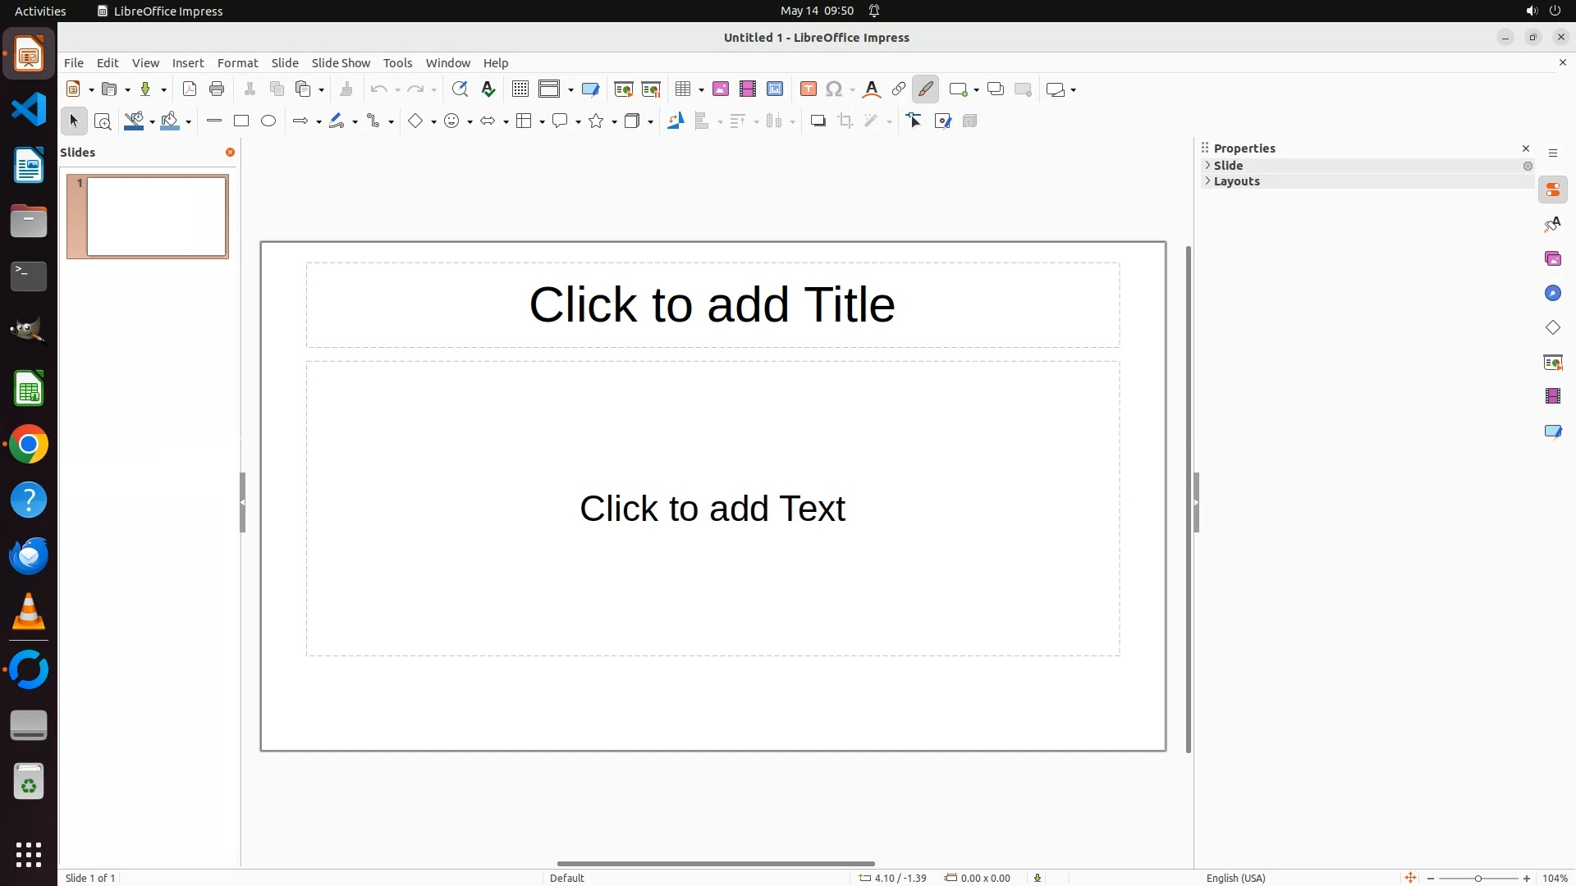This screenshot has height=886, width=1576.
Task: Click the Export as PDF icon
Action: 190,89
